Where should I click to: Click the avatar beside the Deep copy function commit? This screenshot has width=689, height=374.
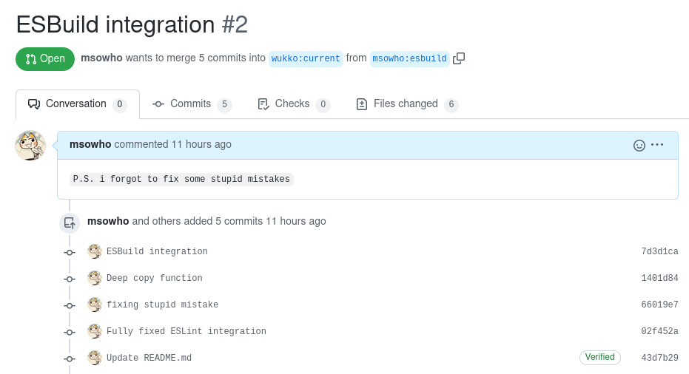94,278
